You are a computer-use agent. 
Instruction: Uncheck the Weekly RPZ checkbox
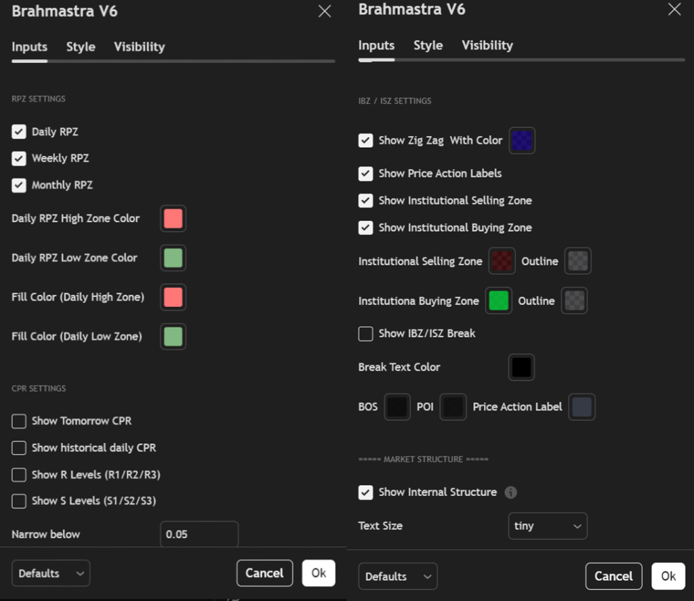click(x=19, y=159)
